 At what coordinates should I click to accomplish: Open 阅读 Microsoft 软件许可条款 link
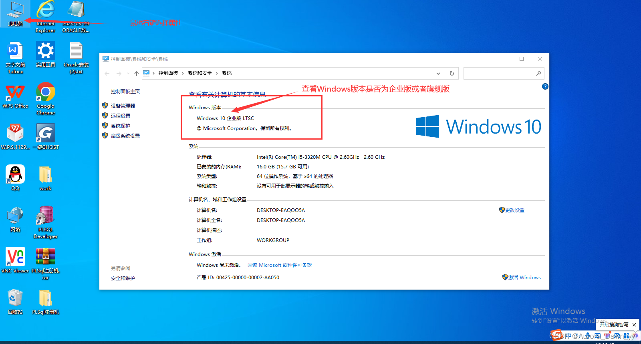click(280, 265)
